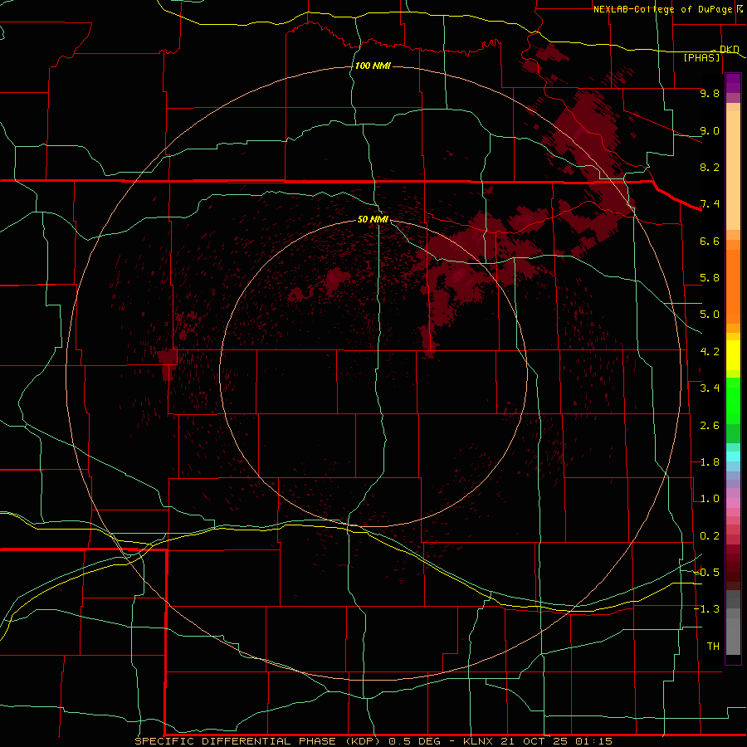Click the cyan color bar segment
The height and width of the screenshot is (747, 747).
733,456
